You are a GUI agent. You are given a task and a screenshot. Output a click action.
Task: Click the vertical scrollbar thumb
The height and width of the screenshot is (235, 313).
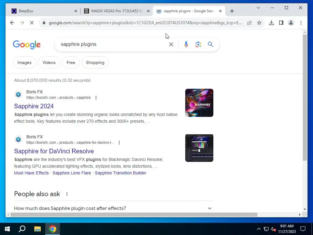[305, 98]
